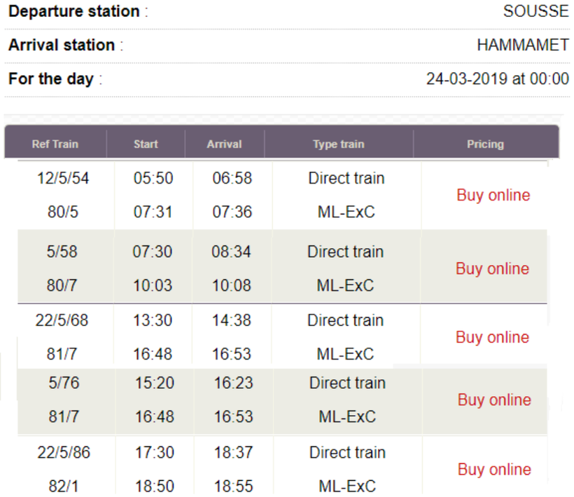Click connecting train reference 80/5
This screenshot has width=574, height=497.
(62, 212)
